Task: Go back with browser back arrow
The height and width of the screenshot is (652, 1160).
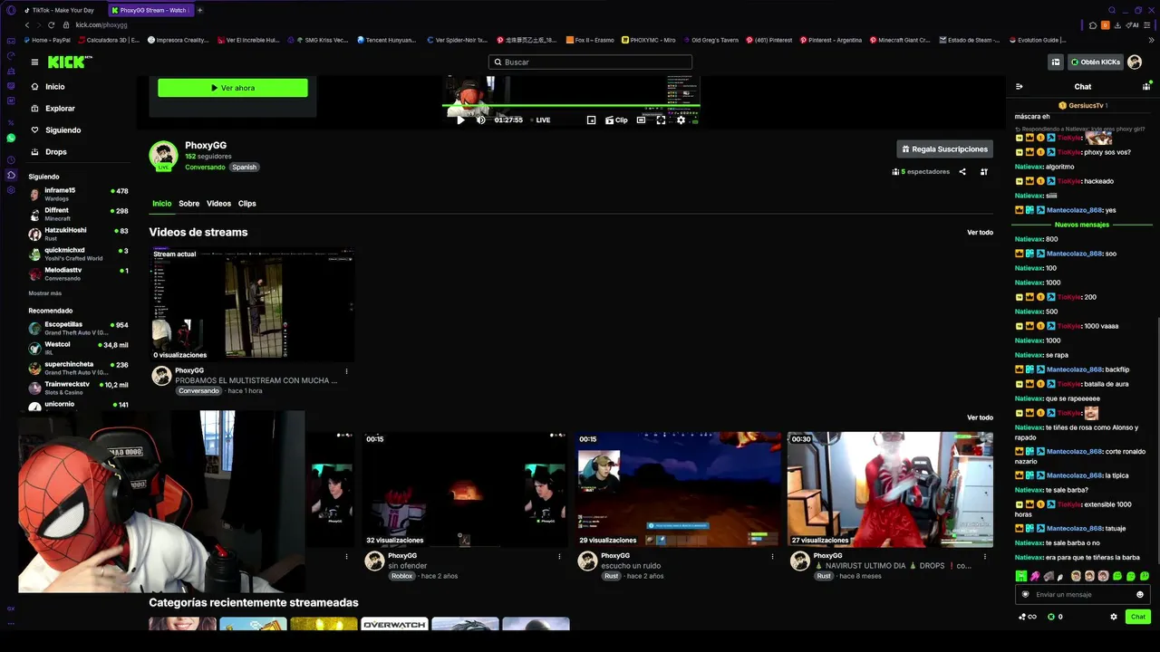Action: 27,25
